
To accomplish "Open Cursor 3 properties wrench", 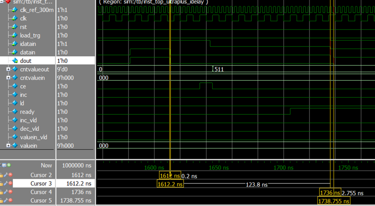I will 6,183.
